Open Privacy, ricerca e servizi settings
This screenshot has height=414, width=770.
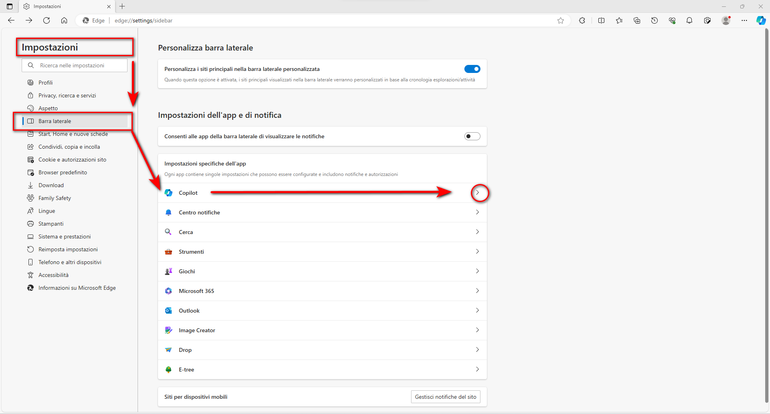[67, 95]
